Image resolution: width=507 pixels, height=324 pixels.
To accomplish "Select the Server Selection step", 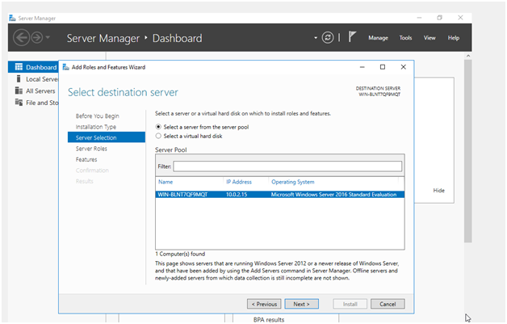I will (x=107, y=137).
